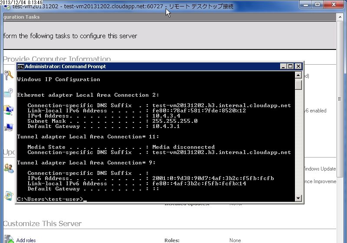Click the networked computers icon
The height and width of the screenshot is (243, 347).
9,110
